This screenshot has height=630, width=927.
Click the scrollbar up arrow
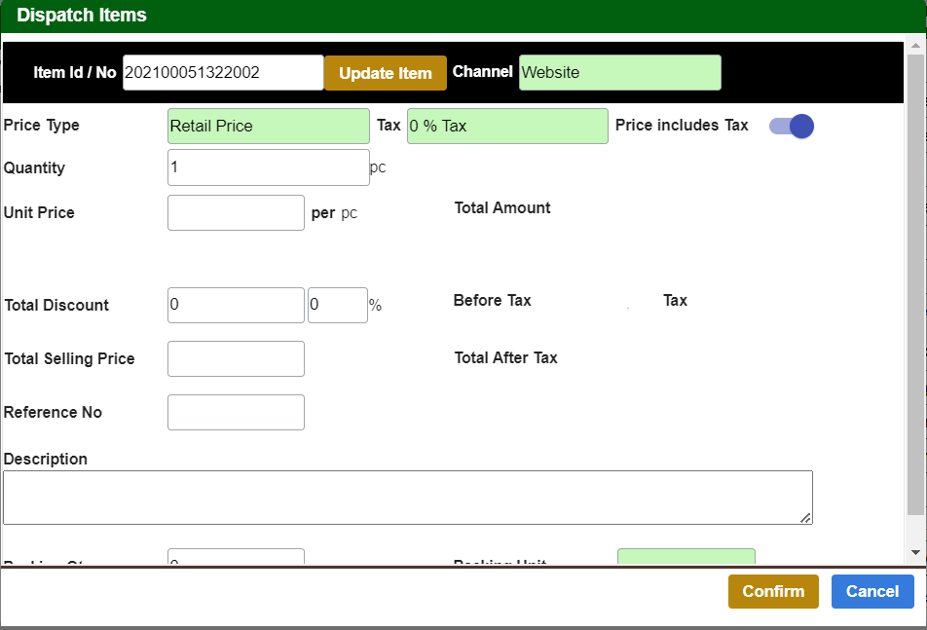click(915, 45)
